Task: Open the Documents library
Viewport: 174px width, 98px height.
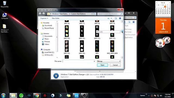Action: point(48,36)
